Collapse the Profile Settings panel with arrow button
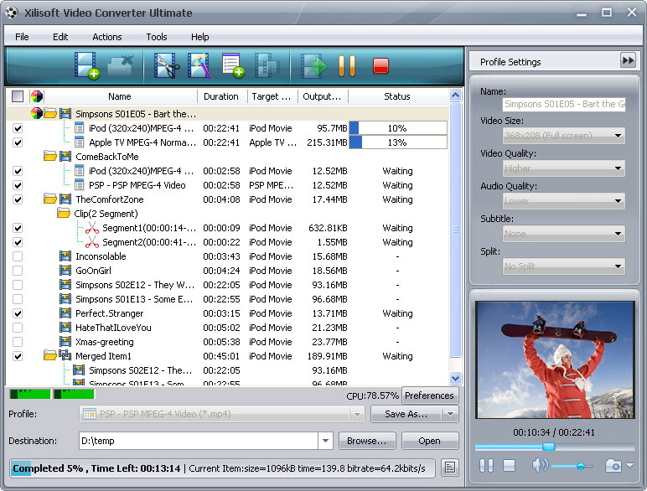 click(x=628, y=60)
